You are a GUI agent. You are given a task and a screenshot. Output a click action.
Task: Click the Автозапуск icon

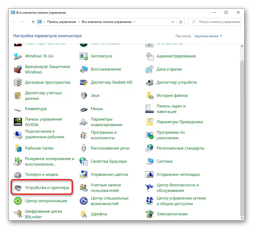point(83,56)
